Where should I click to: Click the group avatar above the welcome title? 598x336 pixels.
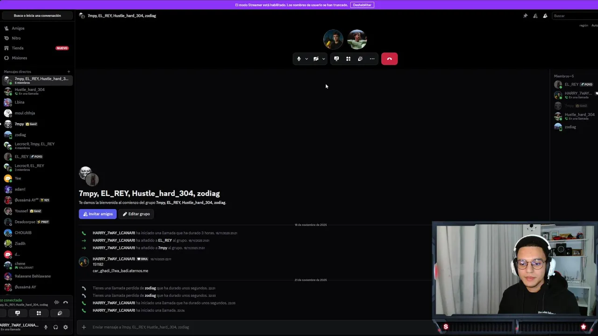89,176
